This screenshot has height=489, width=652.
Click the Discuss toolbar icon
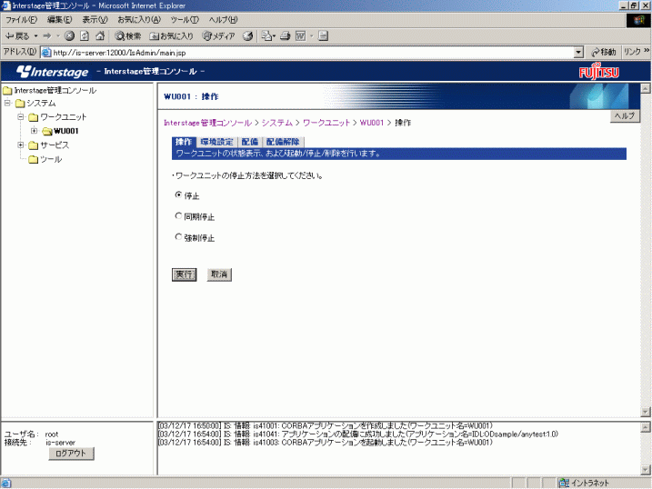pos(323,36)
